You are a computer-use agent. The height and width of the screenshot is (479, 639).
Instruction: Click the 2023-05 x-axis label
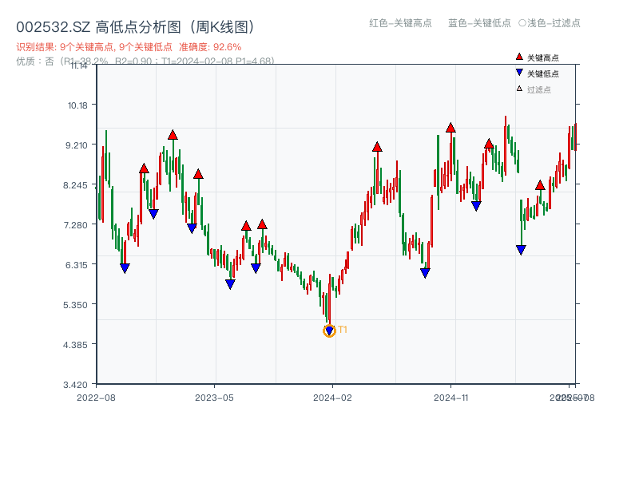pyautogui.click(x=214, y=398)
